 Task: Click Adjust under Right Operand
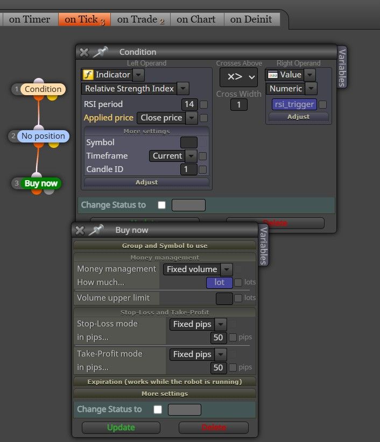299,117
